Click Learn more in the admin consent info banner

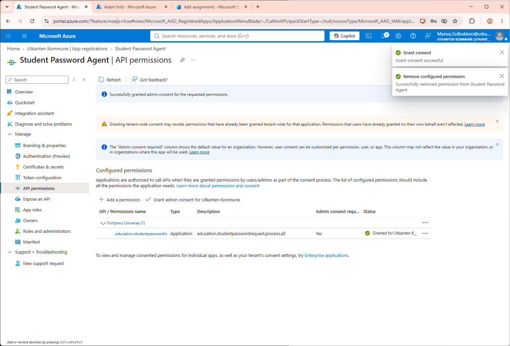click(199, 152)
